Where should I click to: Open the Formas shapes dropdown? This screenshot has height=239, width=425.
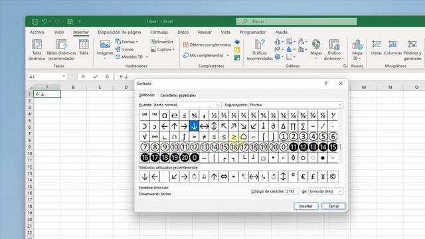[x=127, y=42]
